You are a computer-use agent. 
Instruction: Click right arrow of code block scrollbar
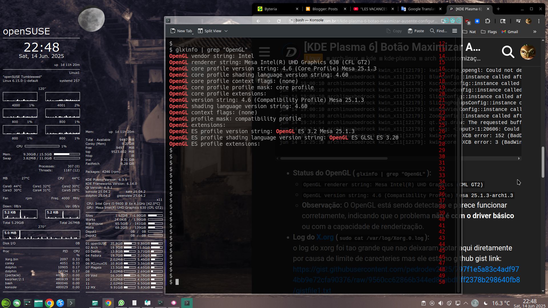(x=519, y=158)
